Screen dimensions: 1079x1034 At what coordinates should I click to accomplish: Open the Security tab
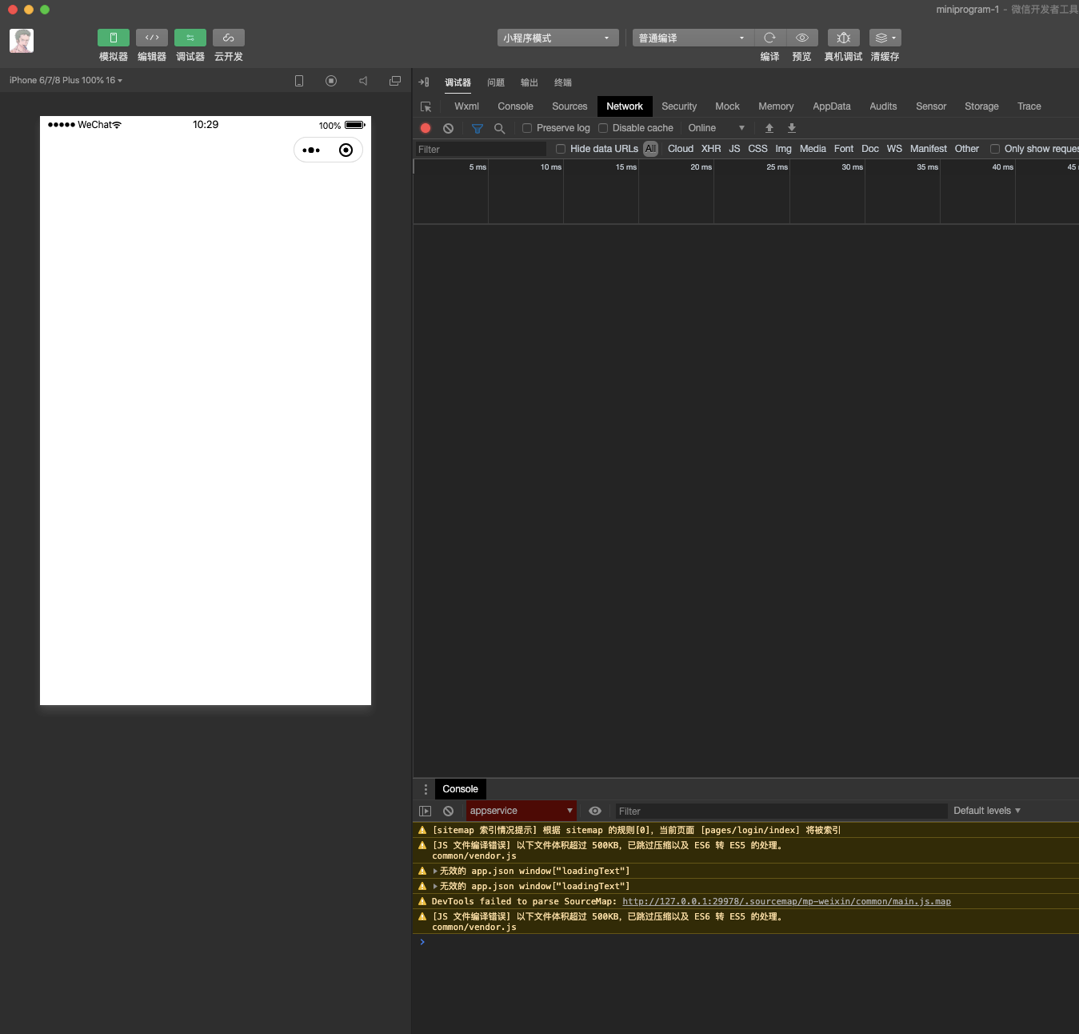pos(679,106)
